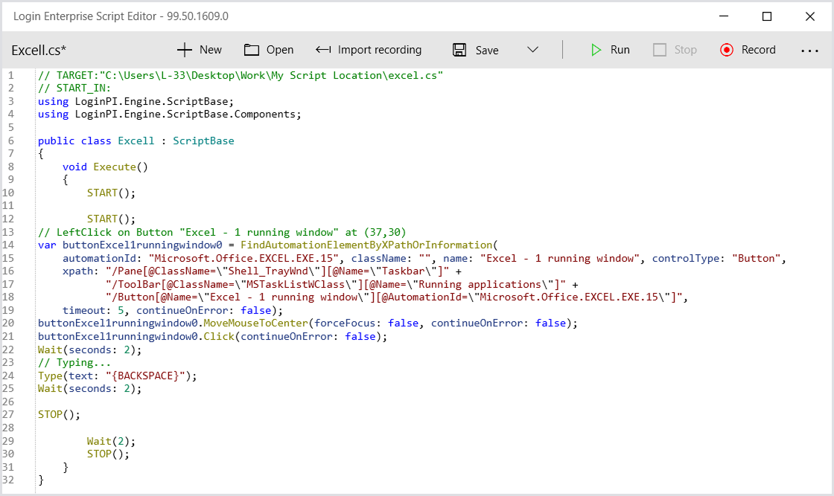
Task: Click the START(); call on line 12
Action: click(x=111, y=219)
